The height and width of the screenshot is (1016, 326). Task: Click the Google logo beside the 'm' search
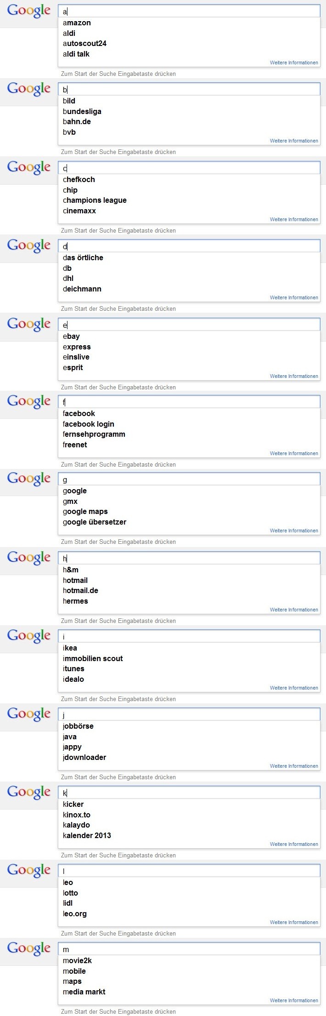pos(28,949)
